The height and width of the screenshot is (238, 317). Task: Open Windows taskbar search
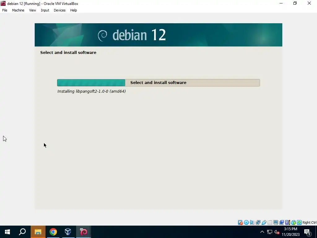(x=22, y=232)
